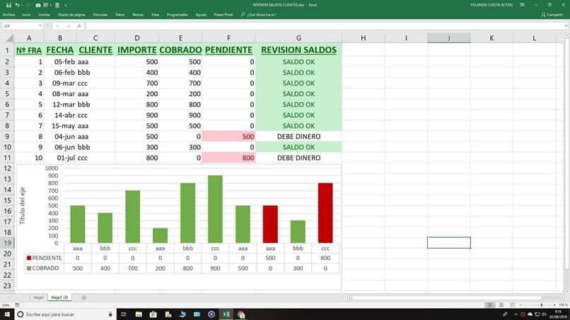570x320 pixels.
Task: Click the horizontal scrollbar track
Action: (455, 297)
